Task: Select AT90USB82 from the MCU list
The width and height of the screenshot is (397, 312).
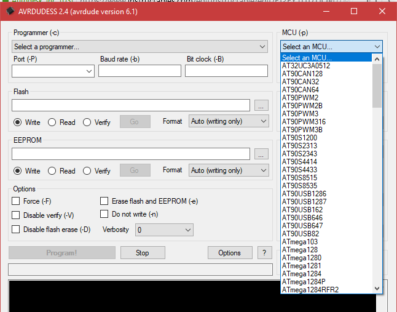Action: [x=326, y=234]
